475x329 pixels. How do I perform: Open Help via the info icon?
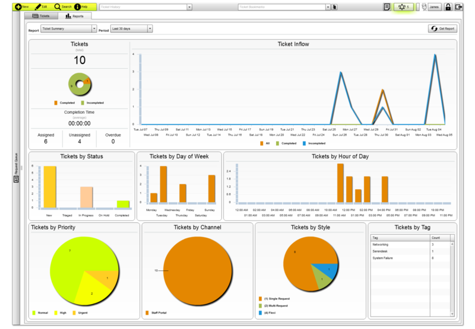[x=78, y=7]
